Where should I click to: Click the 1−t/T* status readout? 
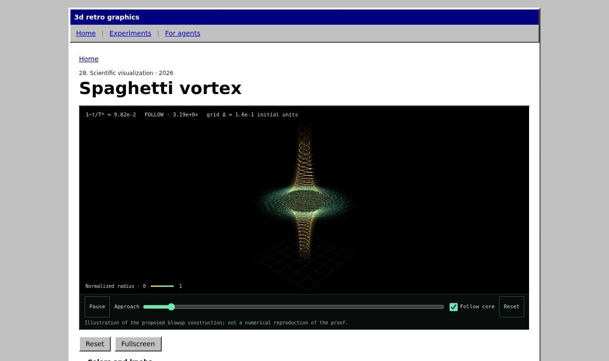pos(111,114)
